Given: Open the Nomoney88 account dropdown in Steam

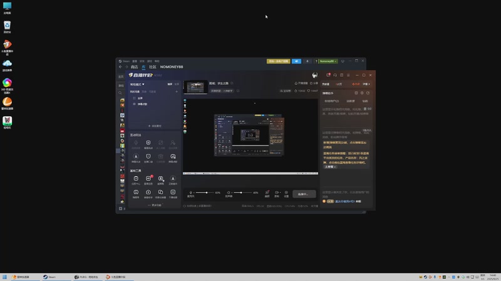Looking at the screenshot, I should point(328,61).
